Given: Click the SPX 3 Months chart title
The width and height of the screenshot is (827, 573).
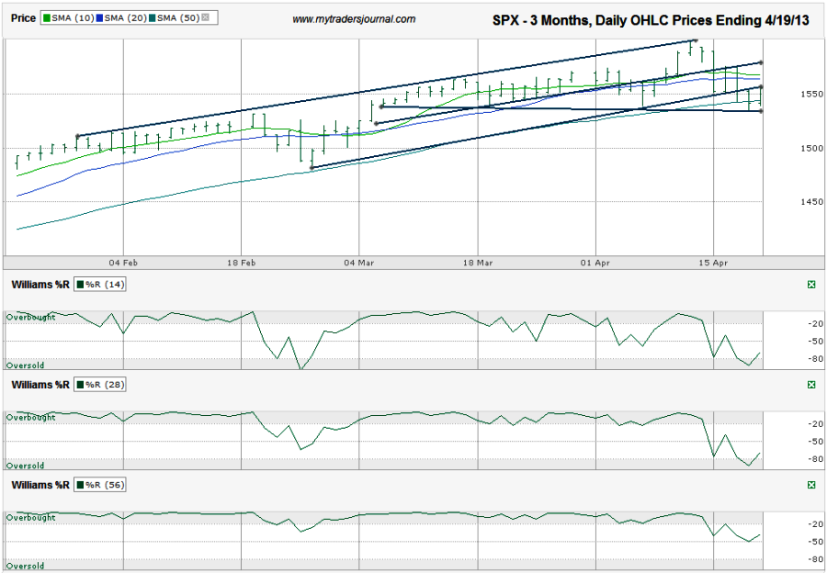Looking at the screenshot, I should pyautogui.click(x=651, y=20).
